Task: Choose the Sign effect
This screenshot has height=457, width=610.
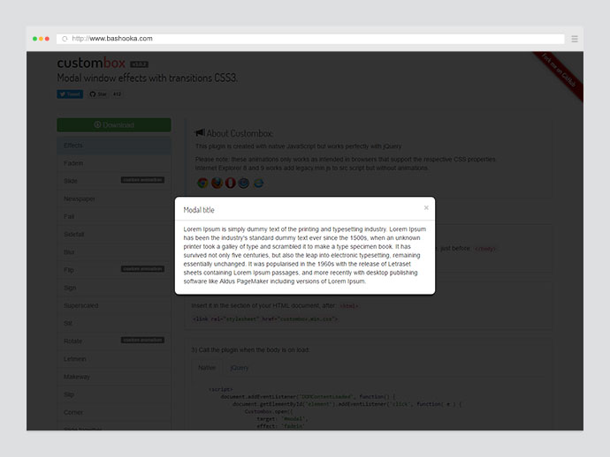Action: (114, 288)
